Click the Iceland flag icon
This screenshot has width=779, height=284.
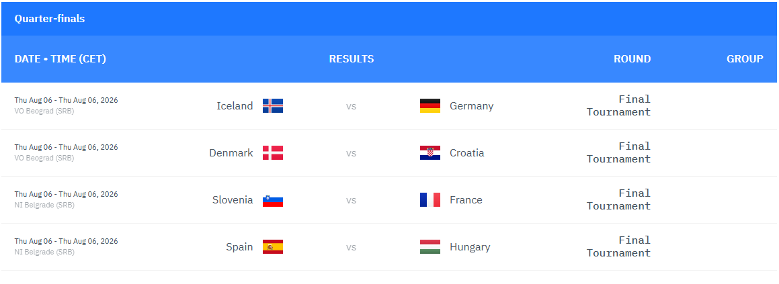click(273, 106)
